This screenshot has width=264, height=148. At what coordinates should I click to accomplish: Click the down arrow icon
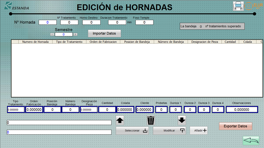181,120
